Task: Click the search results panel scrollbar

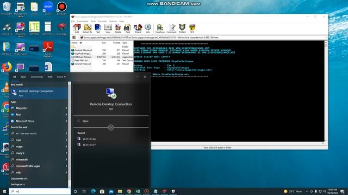Action: tap(70, 134)
